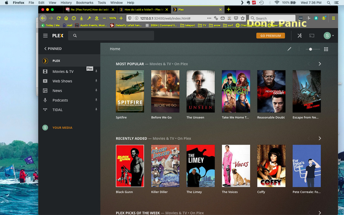Open Firefox history clock icon
The height and width of the screenshot is (215, 344).
pyautogui.click(x=74, y=18)
